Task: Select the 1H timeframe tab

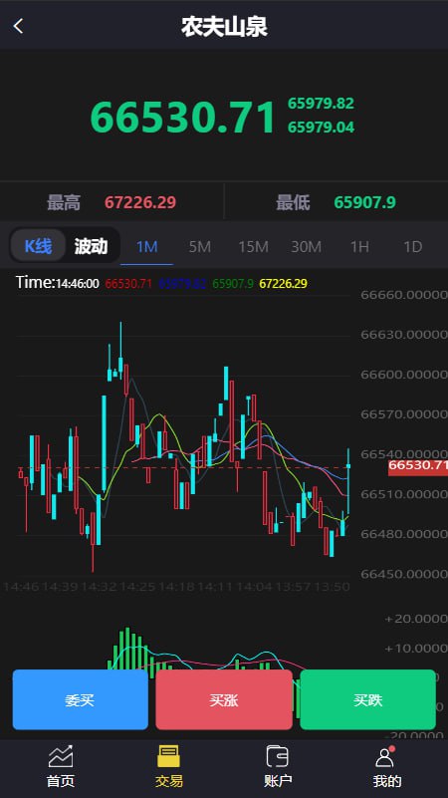Action: coord(359,247)
